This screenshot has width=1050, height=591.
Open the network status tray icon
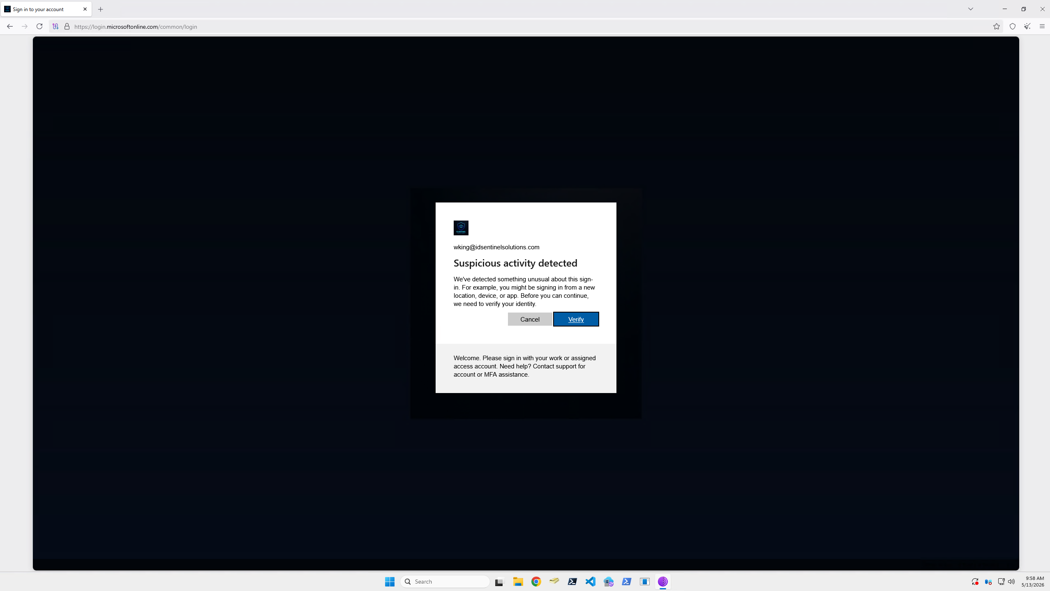1001,582
